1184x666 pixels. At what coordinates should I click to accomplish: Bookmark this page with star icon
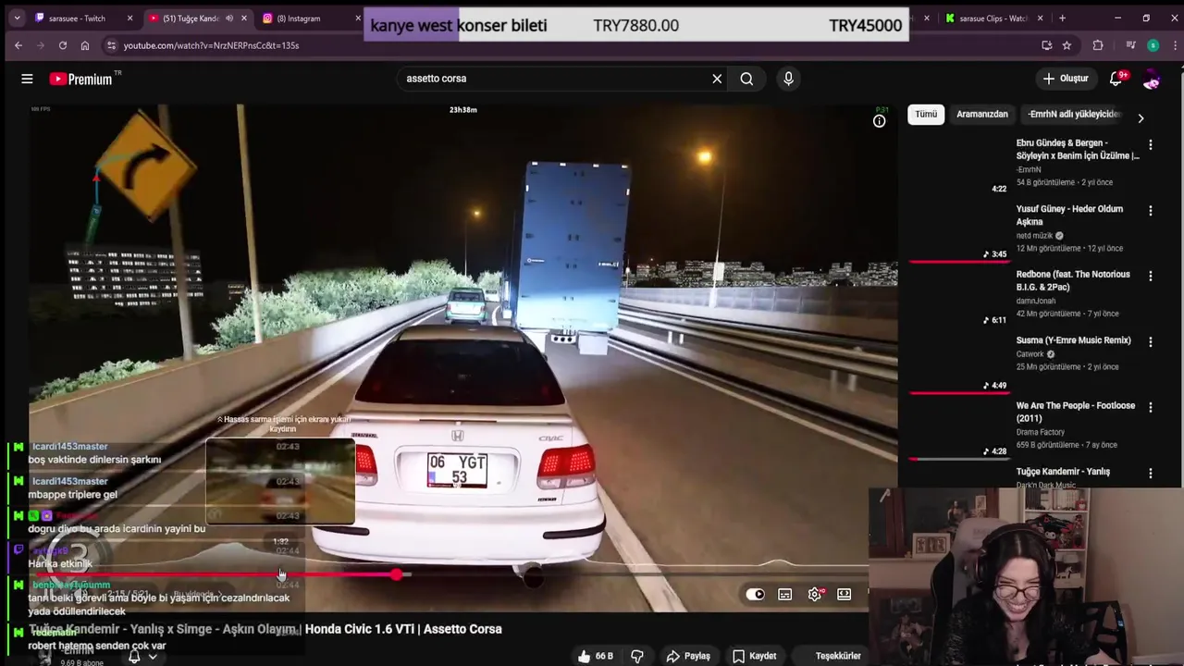pyautogui.click(x=1067, y=45)
